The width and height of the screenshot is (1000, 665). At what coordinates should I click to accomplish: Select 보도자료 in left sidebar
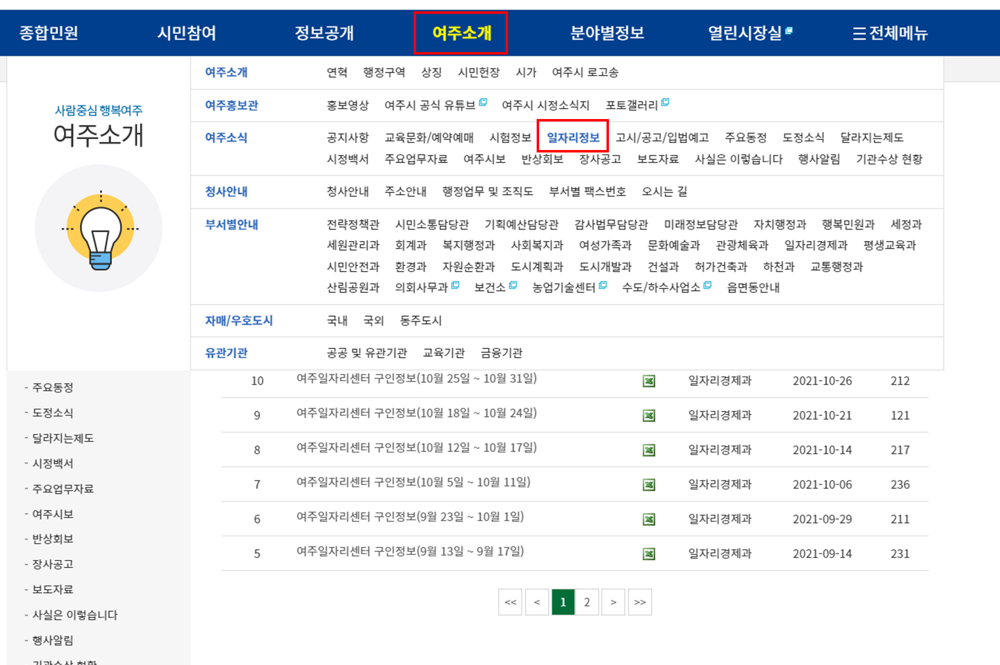(x=53, y=589)
